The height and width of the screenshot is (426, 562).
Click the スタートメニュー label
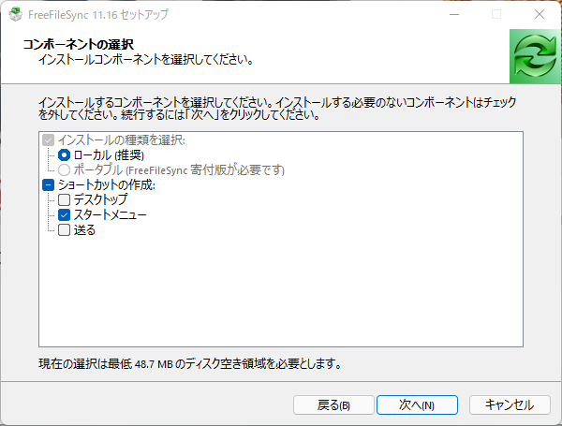[x=110, y=215]
